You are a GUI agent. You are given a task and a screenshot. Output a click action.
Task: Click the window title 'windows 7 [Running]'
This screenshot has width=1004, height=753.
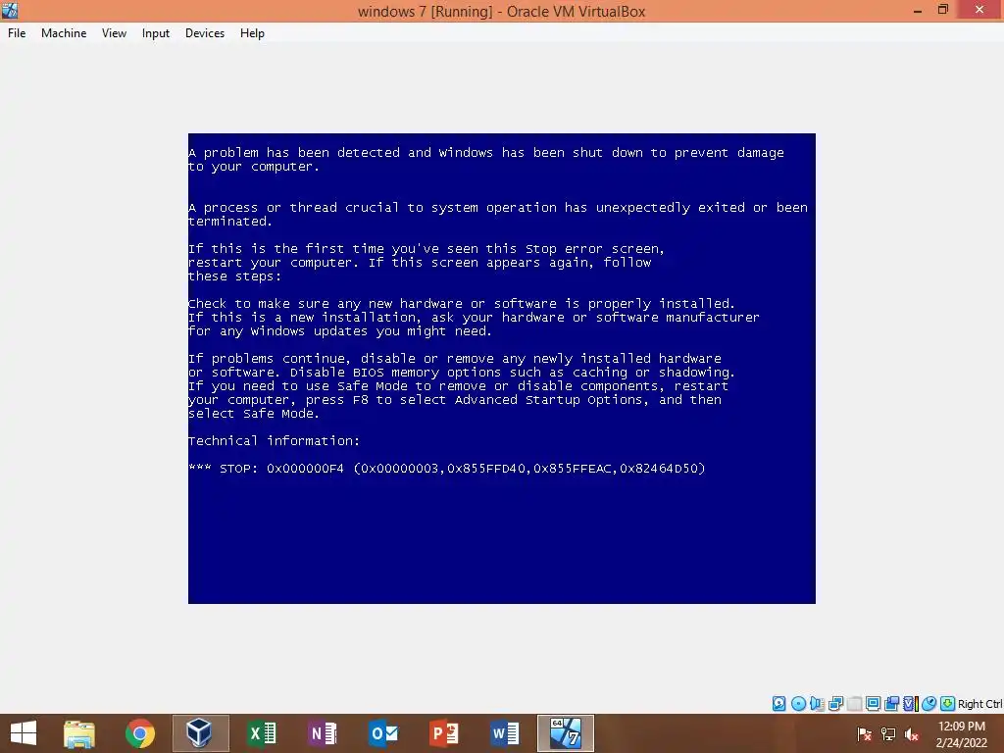426,12
